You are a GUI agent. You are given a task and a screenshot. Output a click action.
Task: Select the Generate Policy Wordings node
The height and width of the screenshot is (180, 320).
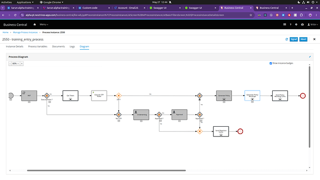[252, 96]
